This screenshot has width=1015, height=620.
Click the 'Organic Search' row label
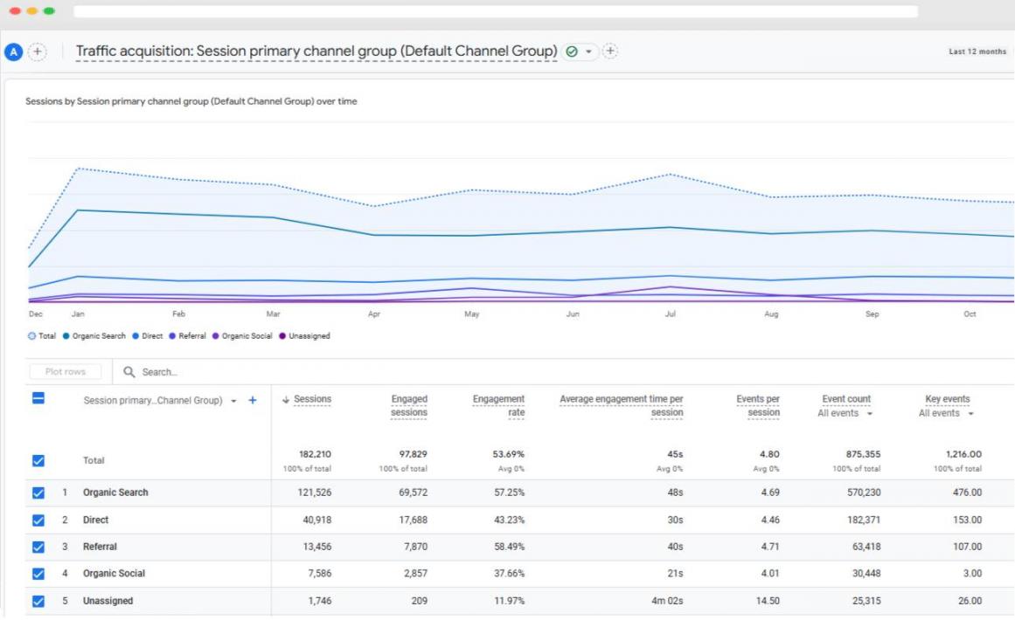(x=115, y=493)
